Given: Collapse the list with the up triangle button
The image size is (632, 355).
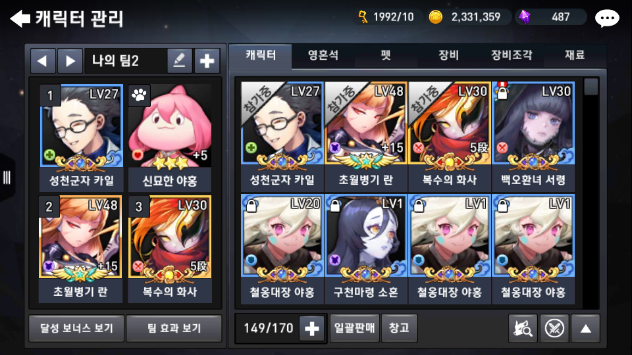Looking at the screenshot, I should pyautogui.click(x=586, y=329).
